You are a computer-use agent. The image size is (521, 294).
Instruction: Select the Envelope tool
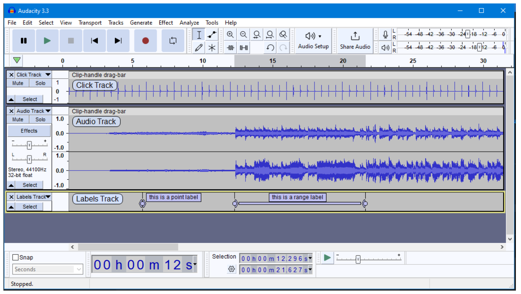[212, 35]
